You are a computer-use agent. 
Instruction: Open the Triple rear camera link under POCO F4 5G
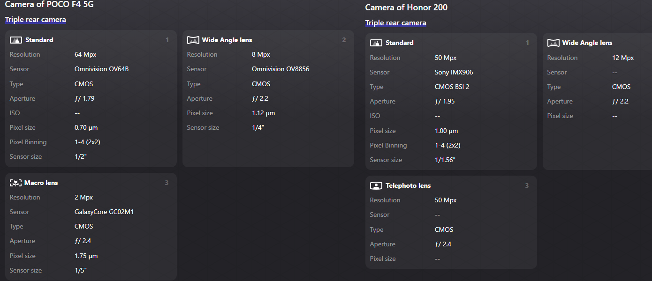pos(36,20)
